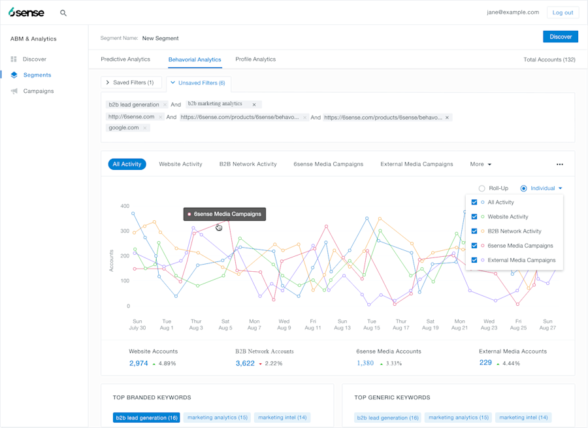Switch to Behavorial Analytics tab
588x428 pixels.
coord(195,59)
